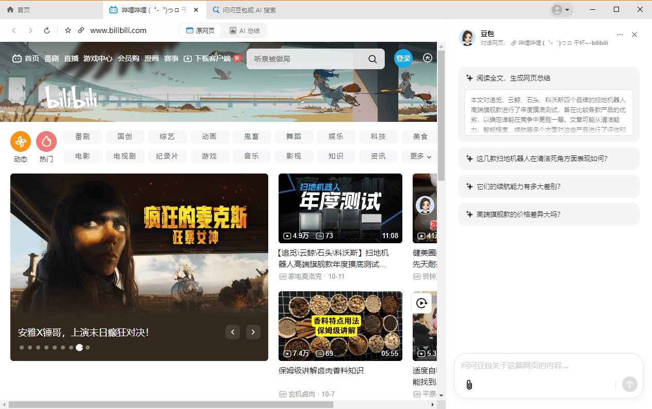Expand the 更多 category dropdown
Viewport: 652px width, 409px height.
(420, 156)
